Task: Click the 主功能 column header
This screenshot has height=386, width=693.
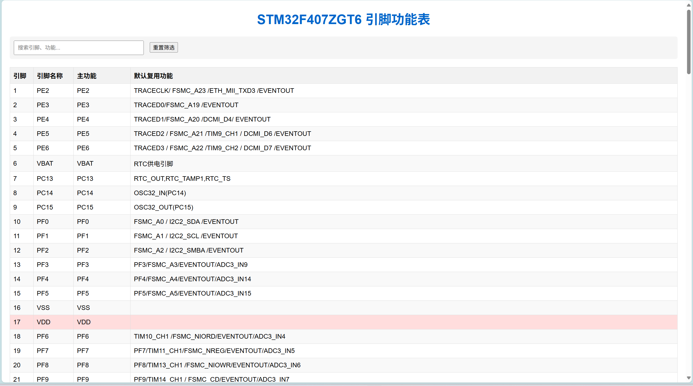Action: pyautogui.click(x=102, y=76)
